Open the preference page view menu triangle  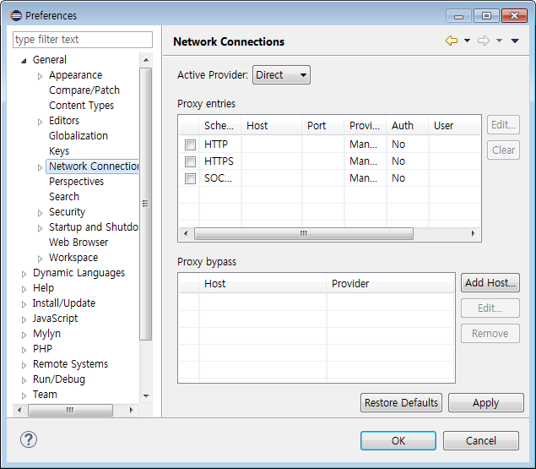pos(515,41)
